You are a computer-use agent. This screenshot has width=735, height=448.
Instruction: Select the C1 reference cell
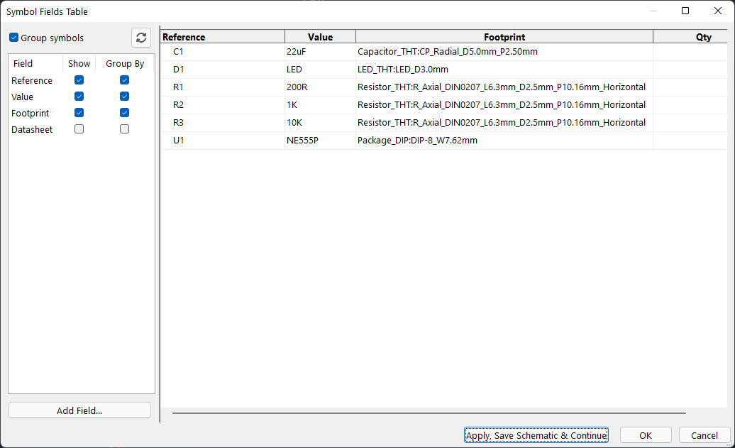tap(223, 52)
